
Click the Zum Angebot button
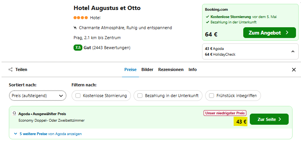pos(269,33)
